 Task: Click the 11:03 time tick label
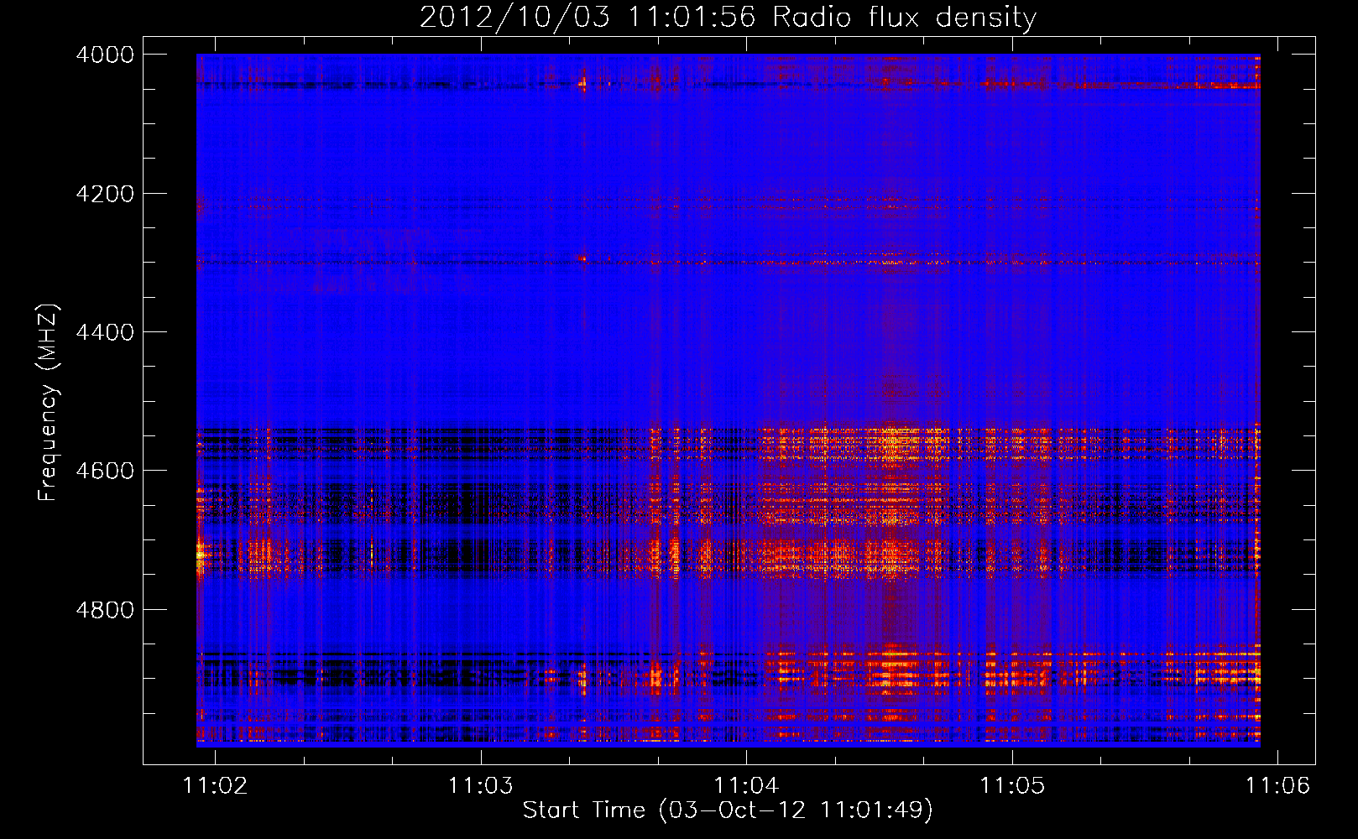[481, 785]
